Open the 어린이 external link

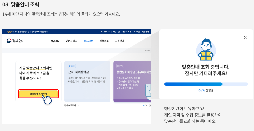coord(116,32)
